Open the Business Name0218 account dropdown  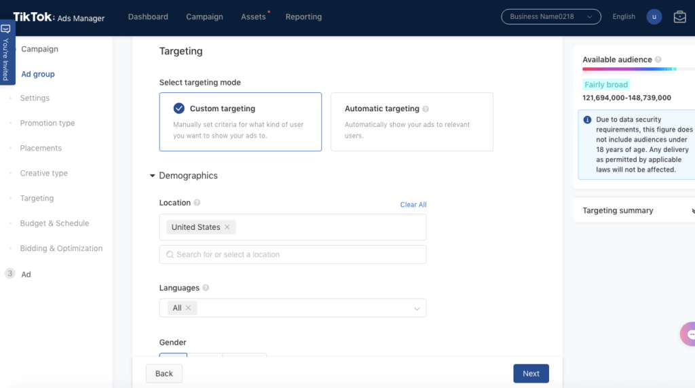click(550, 17)
